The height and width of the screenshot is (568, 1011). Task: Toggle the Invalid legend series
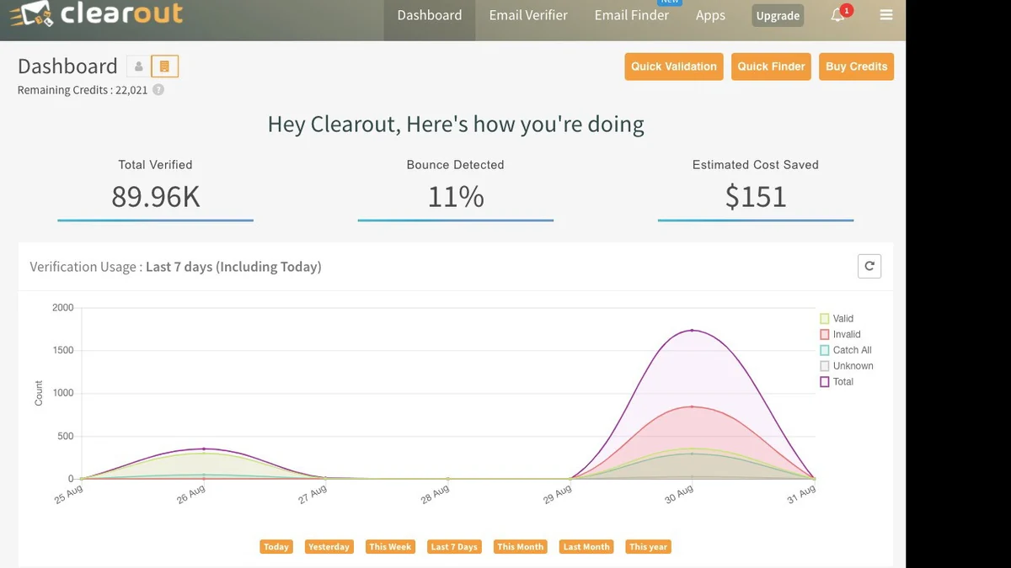[x=840, y=334]
